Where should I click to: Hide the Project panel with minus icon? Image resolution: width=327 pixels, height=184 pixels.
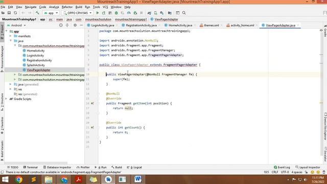(81, 25)
